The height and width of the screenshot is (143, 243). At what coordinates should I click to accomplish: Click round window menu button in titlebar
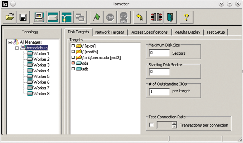pyautogui.click(x=13, y=4)
